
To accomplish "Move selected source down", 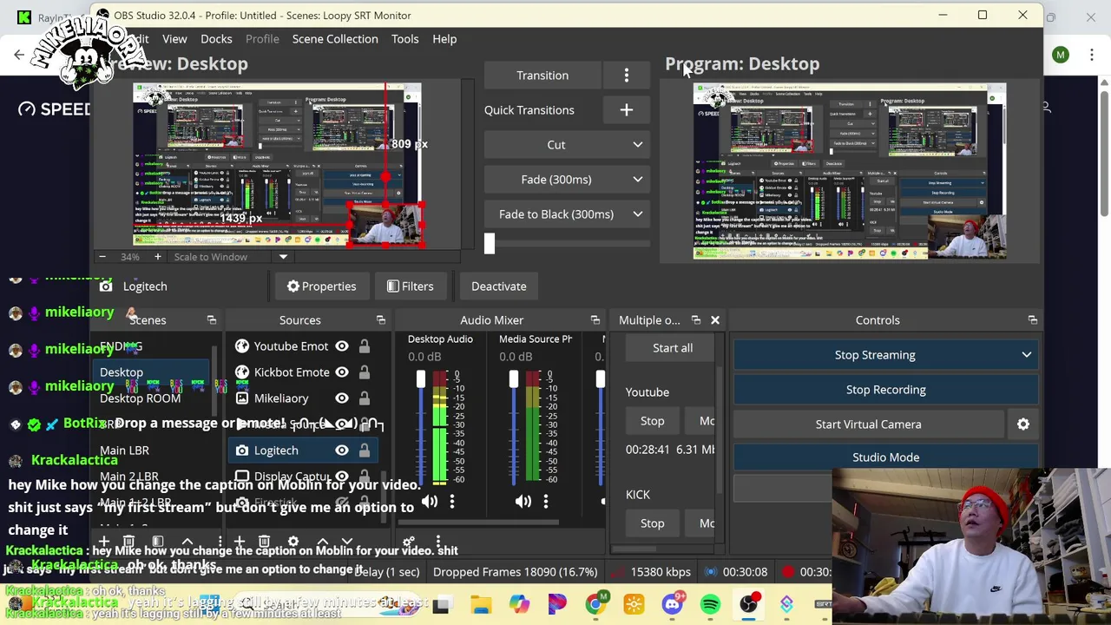I will [346, 543].
